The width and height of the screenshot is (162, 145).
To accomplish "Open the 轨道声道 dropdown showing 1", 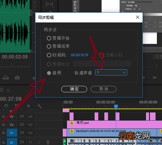I will tap(111, 72).
